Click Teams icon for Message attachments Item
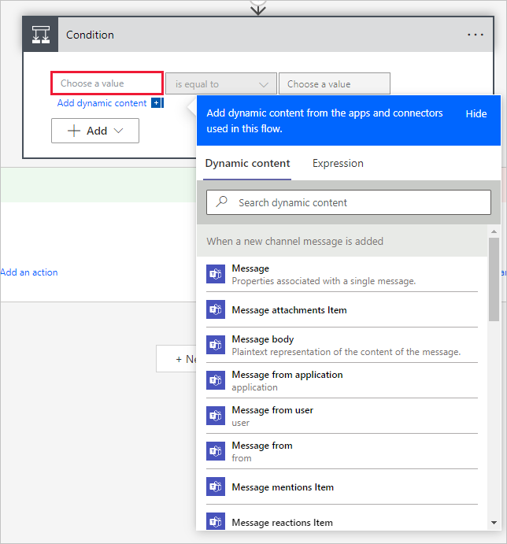 216,309
